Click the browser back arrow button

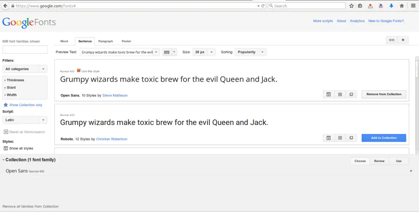tap(5, 6)
